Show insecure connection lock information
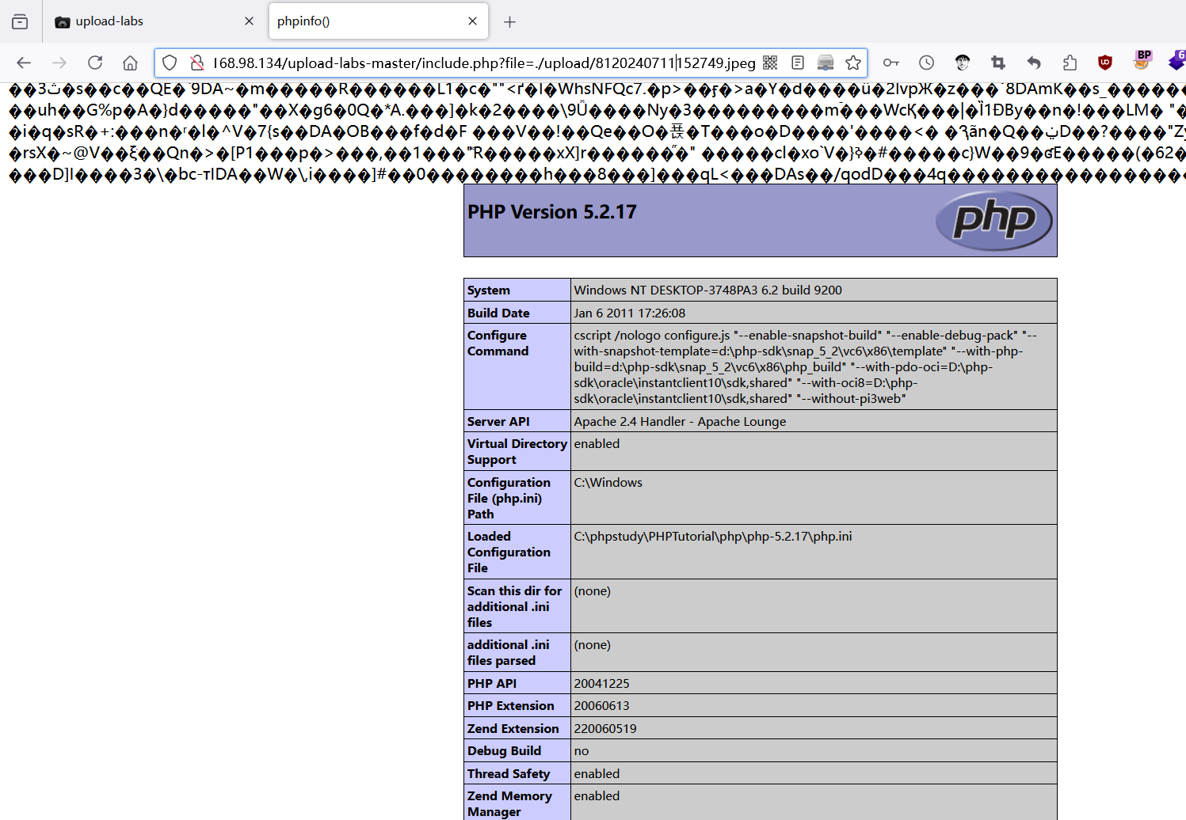Viewport: 1186px width, 820px height. 196,63
